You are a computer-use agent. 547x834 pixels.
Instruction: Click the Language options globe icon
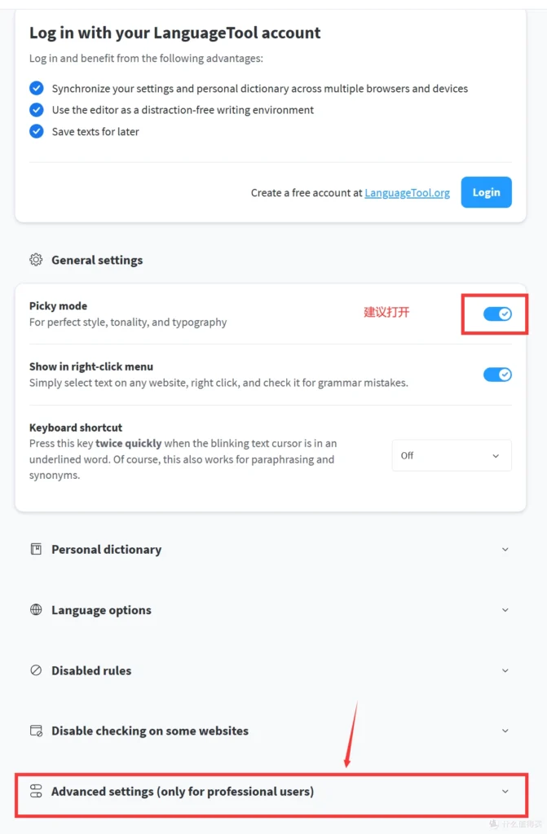pos(36,609)
